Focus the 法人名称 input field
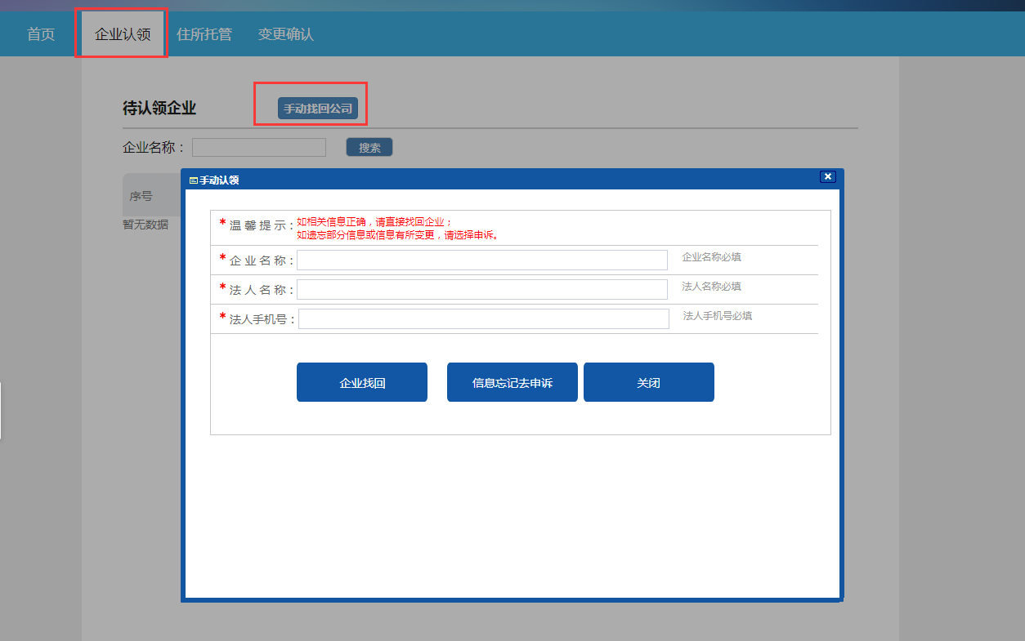The image size is (1025, 641). point(482,290)
